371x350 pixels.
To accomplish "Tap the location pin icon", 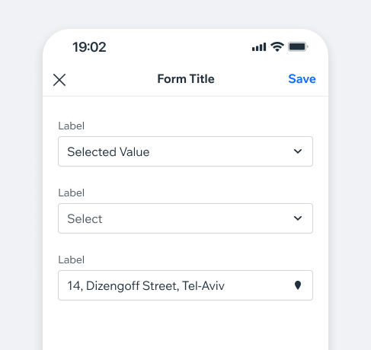I will pyautogui.click(x=298, y=285).
